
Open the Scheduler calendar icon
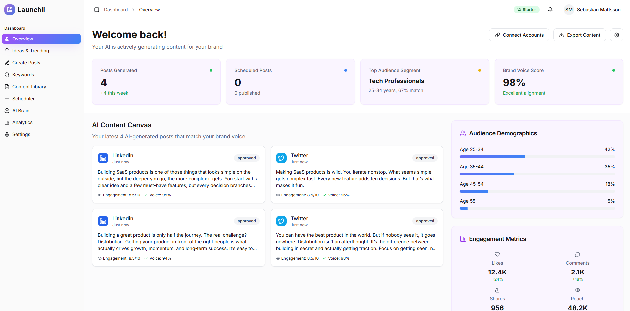7,98
